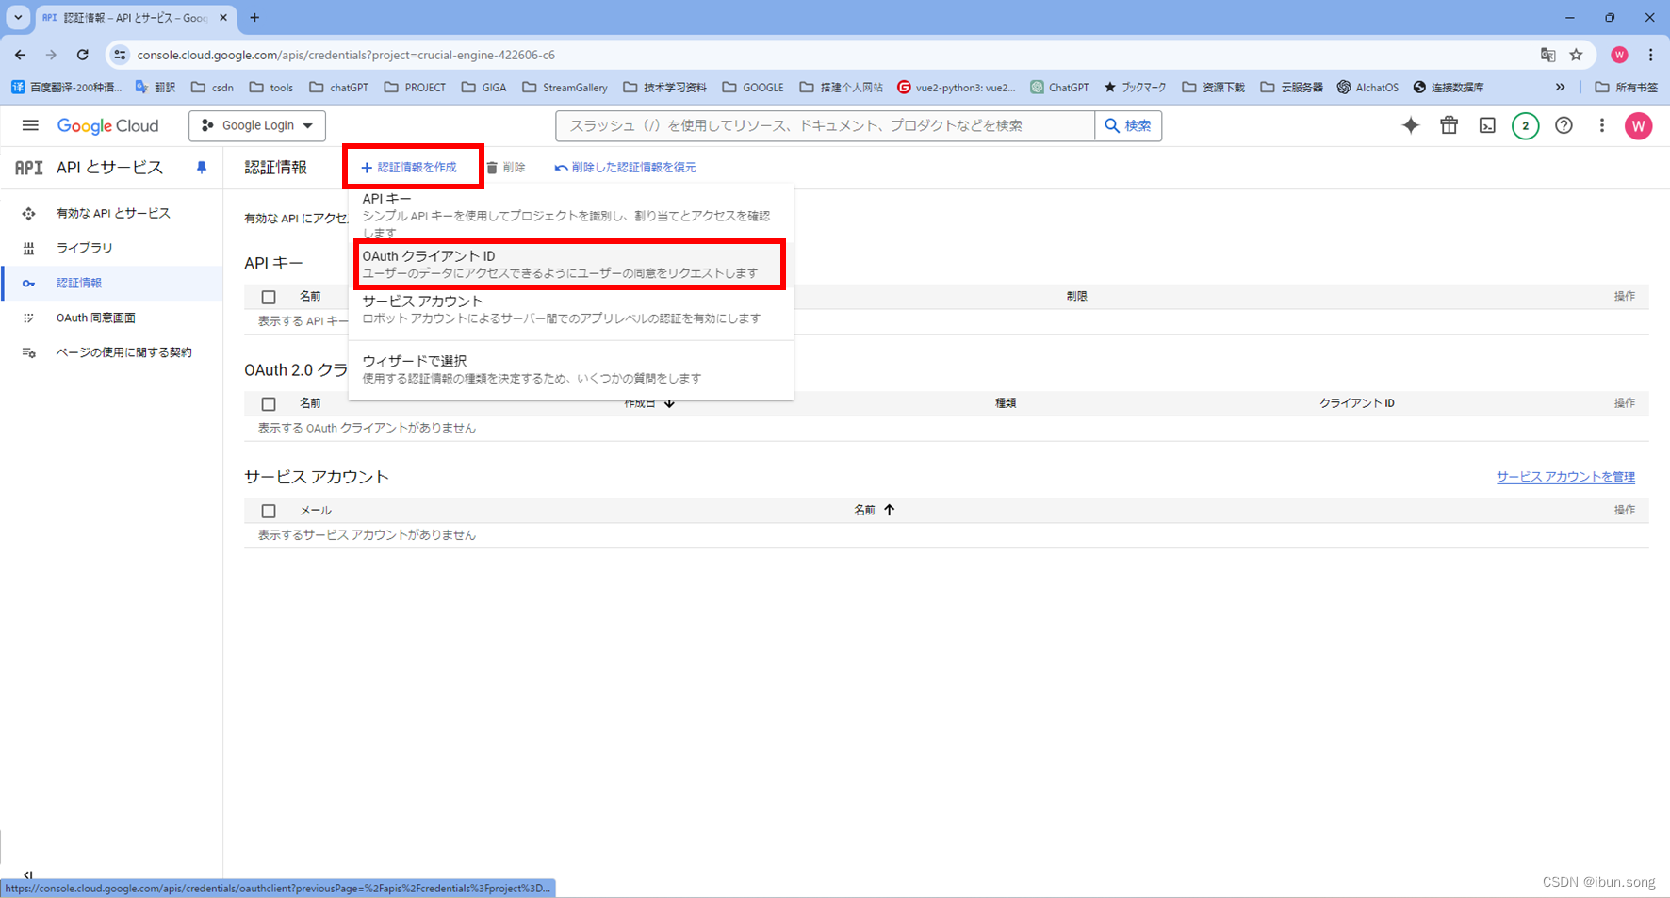
Task: Open the ChatGPT bookmark with green icon
Action: [1059, 87]
